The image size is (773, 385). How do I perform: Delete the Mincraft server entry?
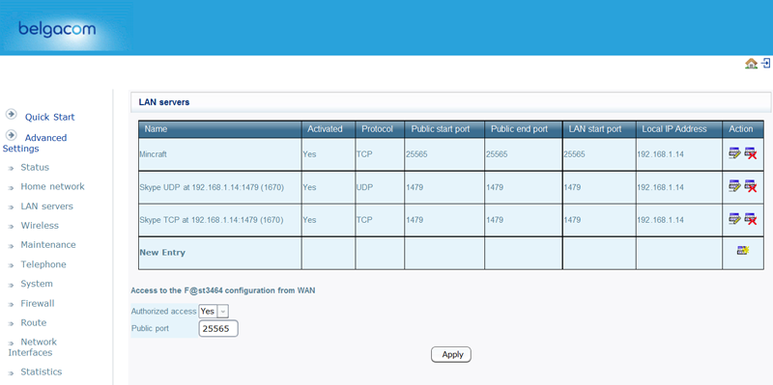(x=751, y=153)
